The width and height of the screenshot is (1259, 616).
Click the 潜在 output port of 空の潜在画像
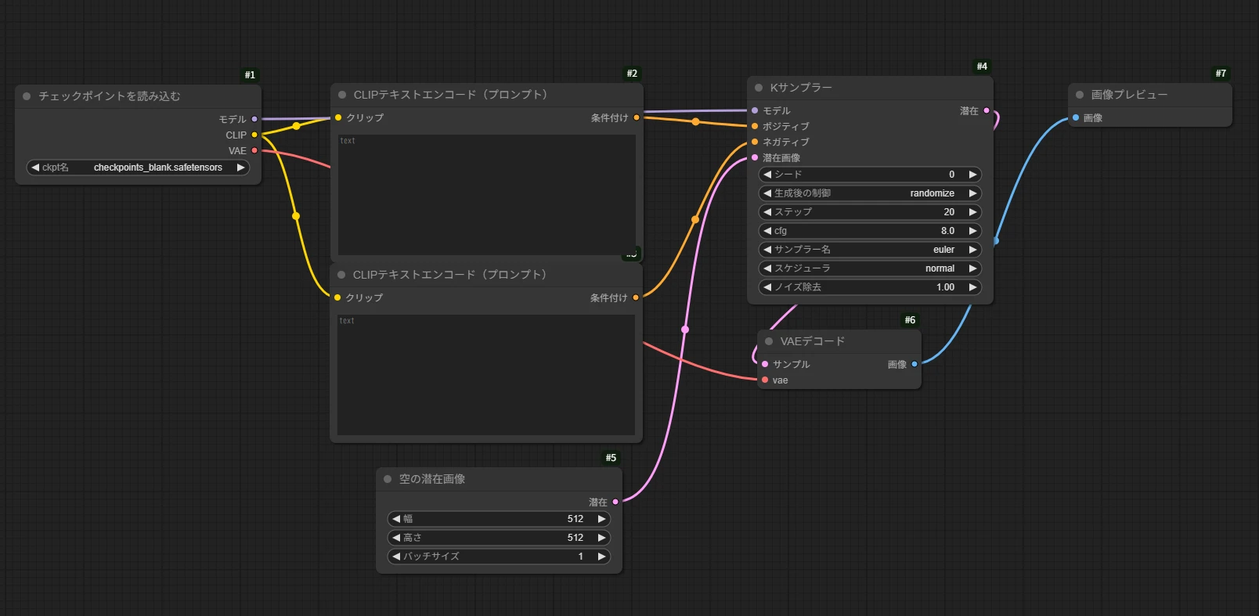point(615,502)
